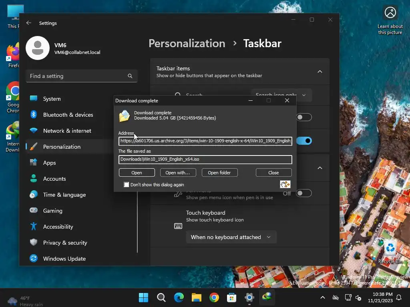Click the download complete envelope icon
This screenshot has height=307, width=410.
click(125, 116)
